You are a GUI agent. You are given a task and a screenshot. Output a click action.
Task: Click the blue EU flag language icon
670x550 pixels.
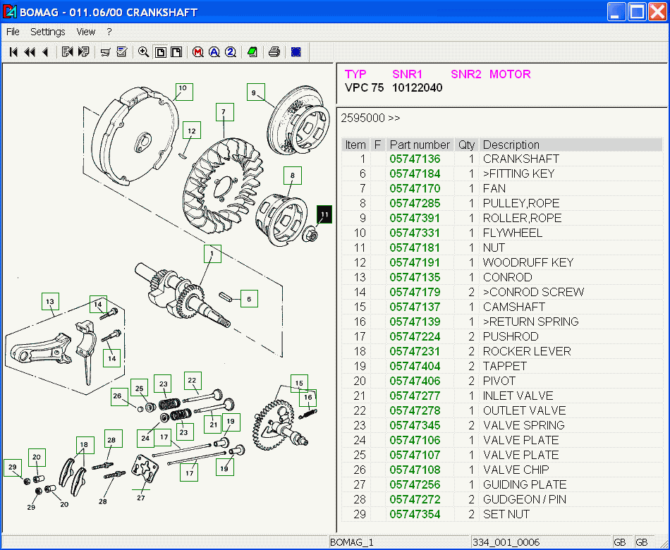pos(296,52)
